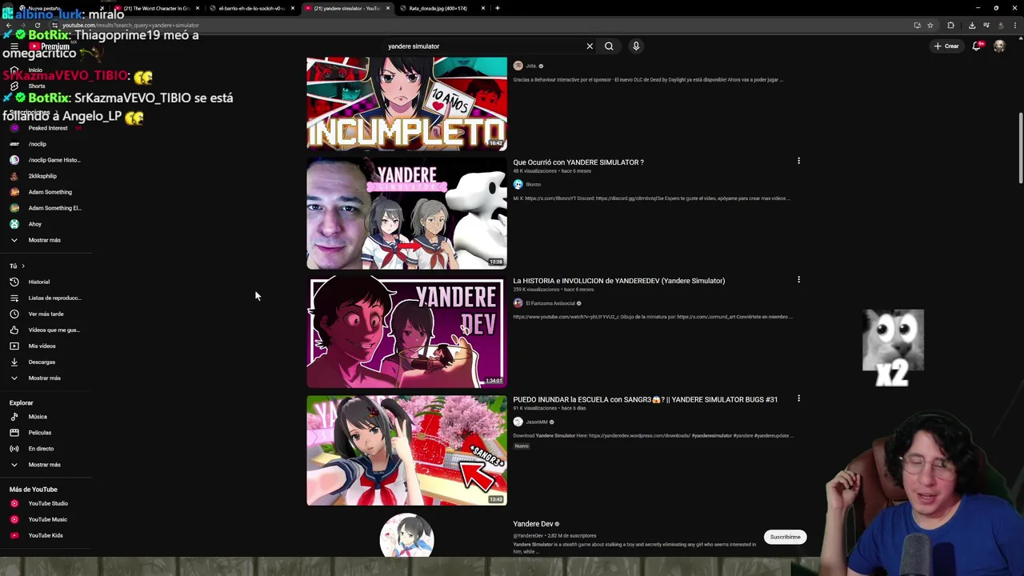Viewport: 1024px width, 576px height.
Task: Open La HISTORIA e INVOLUCION de YANDEREDEV
Action: (619, 281)
